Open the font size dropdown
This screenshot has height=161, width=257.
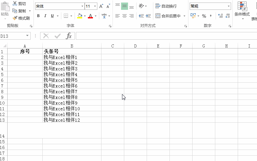pos(95,6)
